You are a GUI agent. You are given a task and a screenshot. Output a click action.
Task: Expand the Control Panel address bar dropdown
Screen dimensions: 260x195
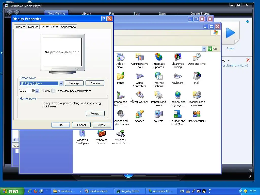[204, 49]
